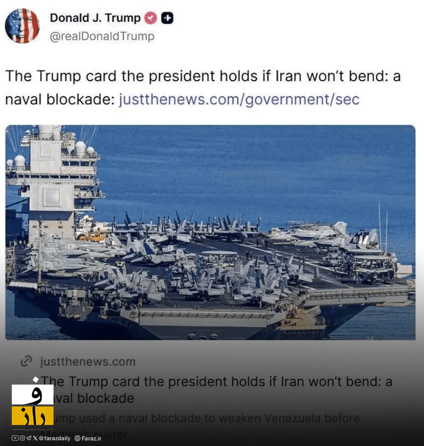Click the post text about the Trump card
Screen dimensions: 424x446
pos(203,88)
